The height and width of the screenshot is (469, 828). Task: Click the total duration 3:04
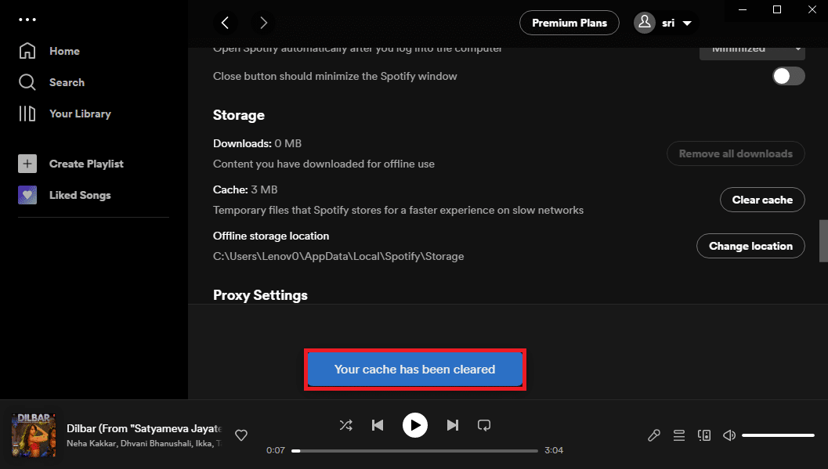[x=554, y=450]
